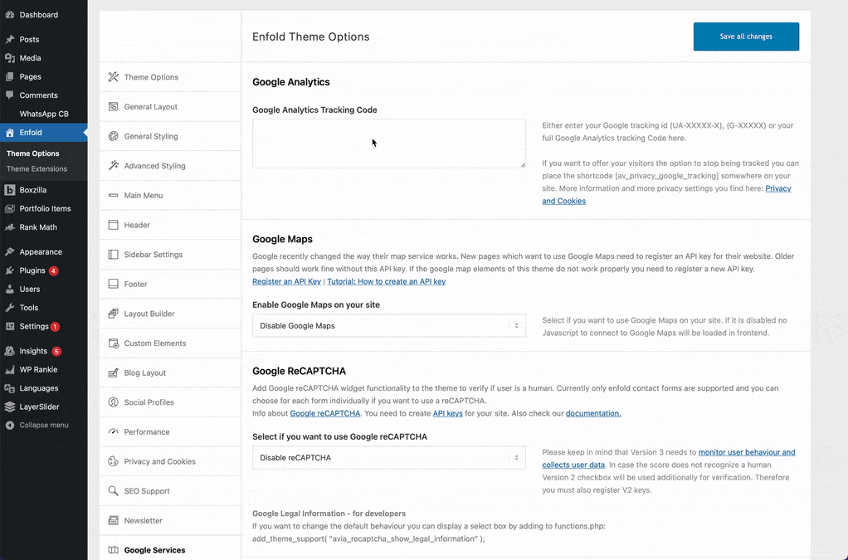
Task: Click the Layout Builder icon
Action: point(114,314)
